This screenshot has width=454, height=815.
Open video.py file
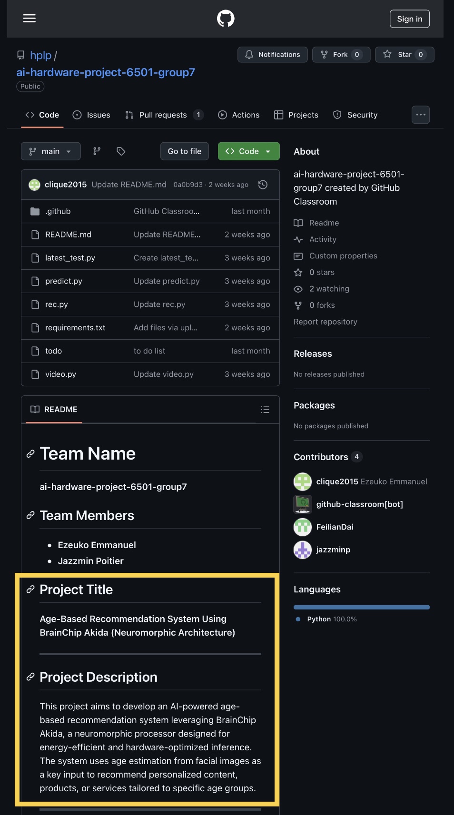tap(60, 374)
